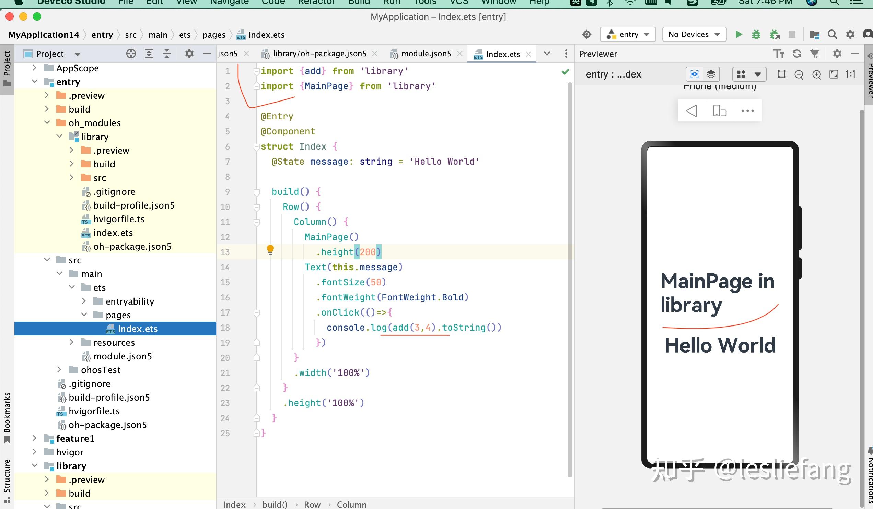This screenshot has height=509, width=873.
Task: Hide the Project panel with minus icon
Action: tap(207, 54)
